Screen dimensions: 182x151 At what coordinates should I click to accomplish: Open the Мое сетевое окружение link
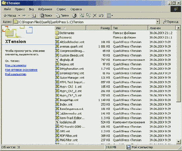click(21, 70)
